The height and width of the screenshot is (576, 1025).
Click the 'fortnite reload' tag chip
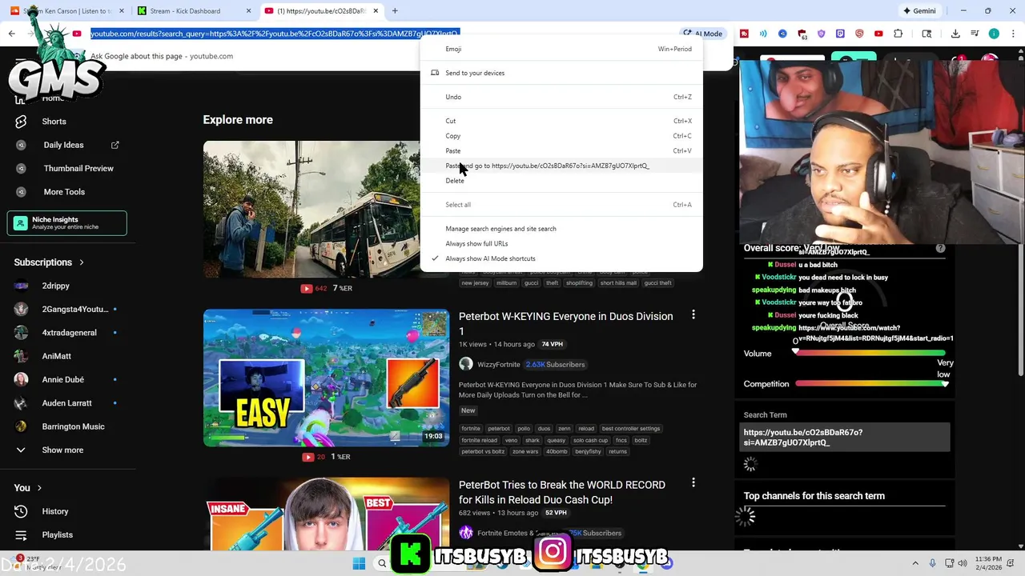tap(480, 440)
